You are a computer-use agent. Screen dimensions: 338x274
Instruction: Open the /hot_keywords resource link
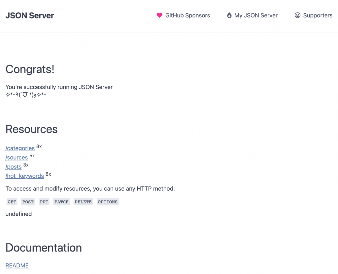pyautogui.click(x=25, y=176)
